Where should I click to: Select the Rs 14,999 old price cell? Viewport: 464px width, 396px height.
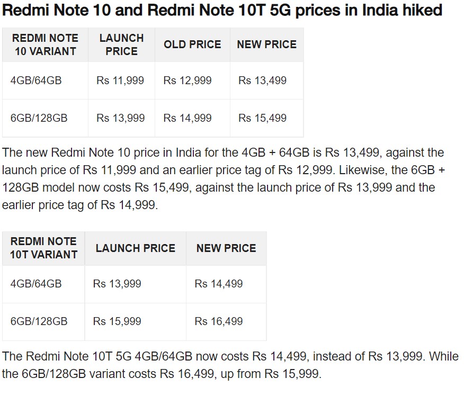click(x=192, y=118)
